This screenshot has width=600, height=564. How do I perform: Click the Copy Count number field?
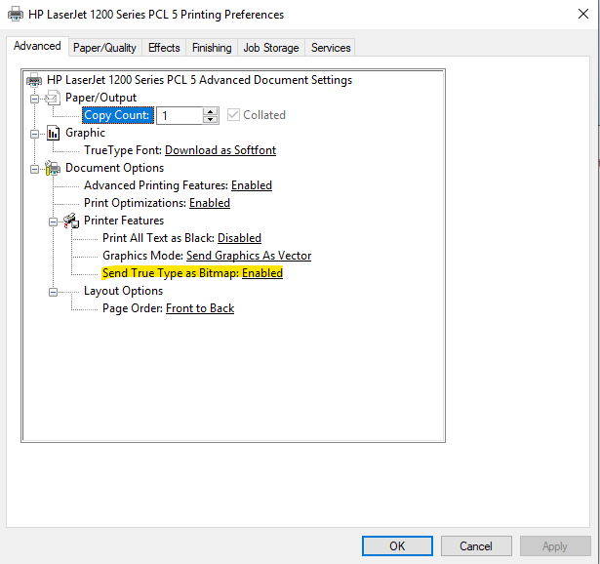point(180,115)
